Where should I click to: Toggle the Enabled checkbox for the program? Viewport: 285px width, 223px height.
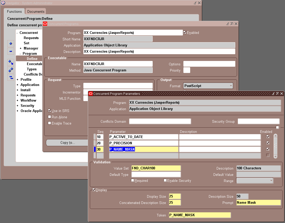click(185, 33)
